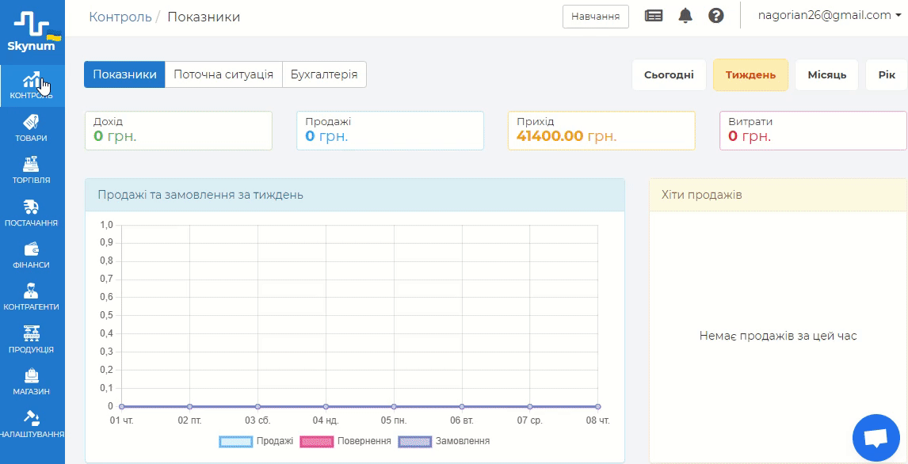Image resolution: width=908 pixels, height=464 pixels.
Task: Click 'Продажі та замовлення за тиждень' title
Action: (200, 195)
